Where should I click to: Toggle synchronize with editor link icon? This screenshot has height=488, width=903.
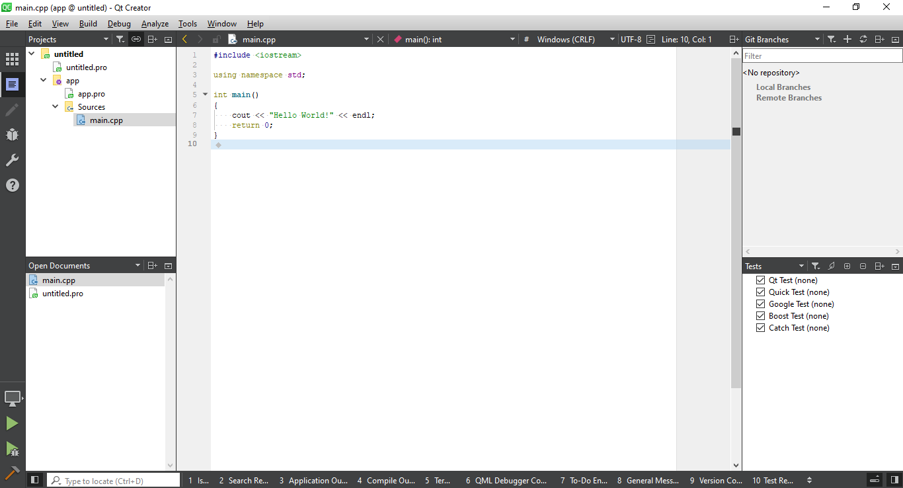point(136,40)
